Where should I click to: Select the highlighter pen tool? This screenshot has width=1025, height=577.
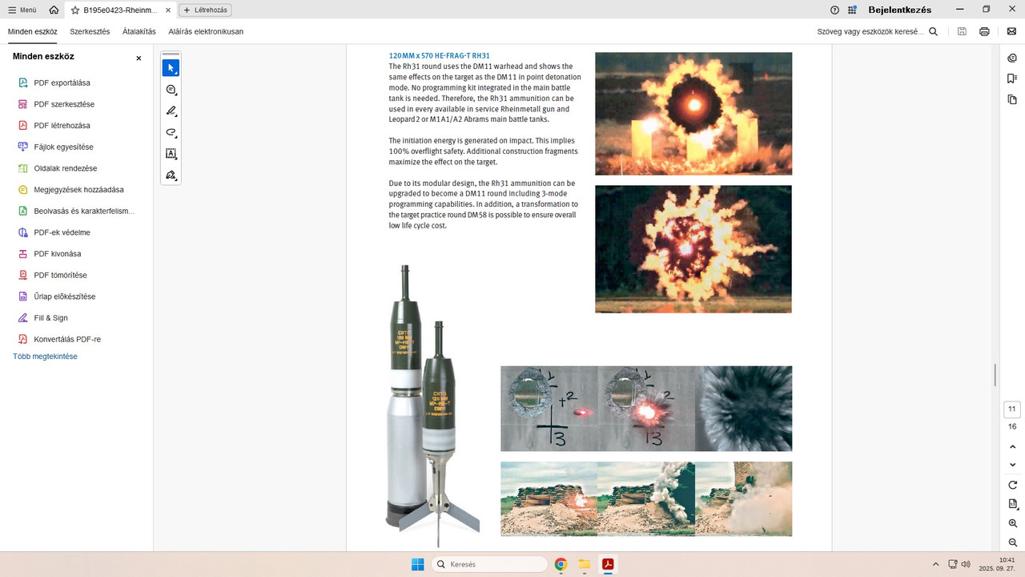(171, 111)
